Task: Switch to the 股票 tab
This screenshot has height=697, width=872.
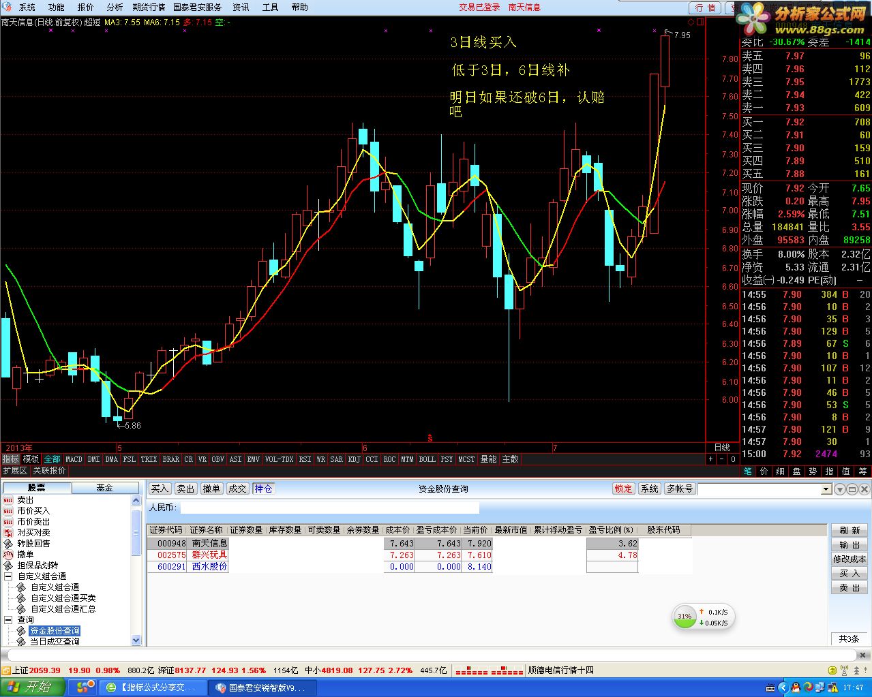Action: point(37,488)
